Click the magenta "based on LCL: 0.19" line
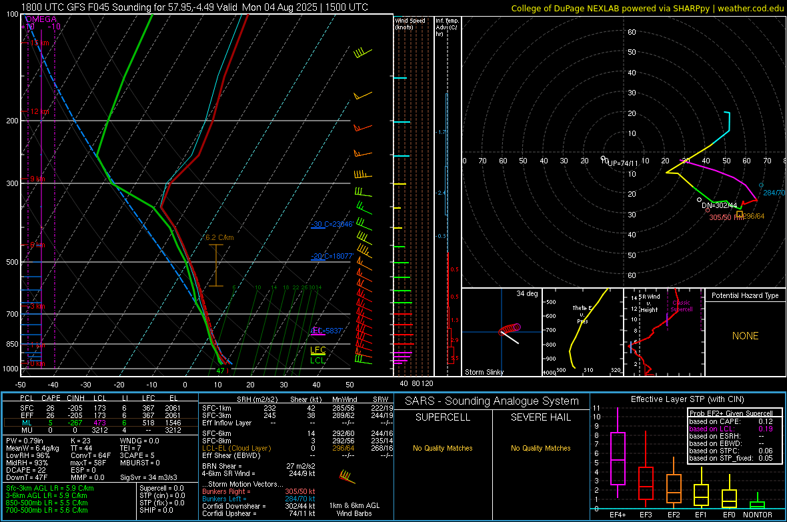This screenshot has width=787, height=522. (x=731, y=429)
